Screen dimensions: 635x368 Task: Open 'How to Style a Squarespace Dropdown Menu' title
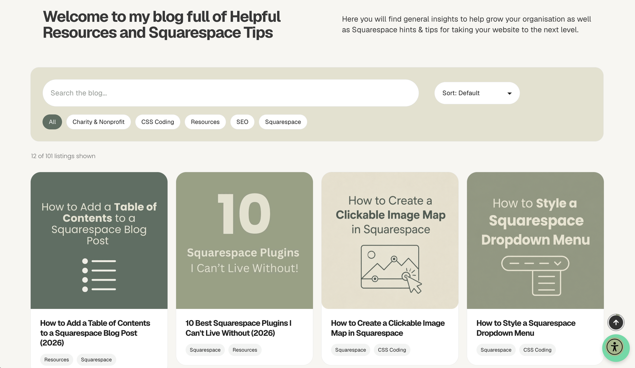click(x=526, y=328)
